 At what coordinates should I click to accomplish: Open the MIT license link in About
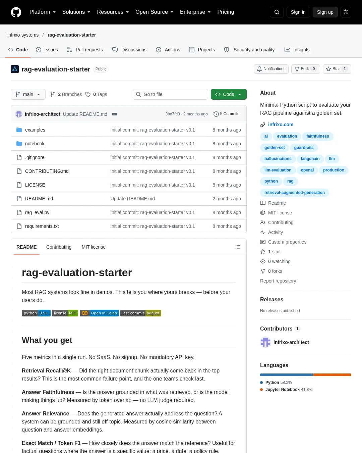click(x=276, y=213)
